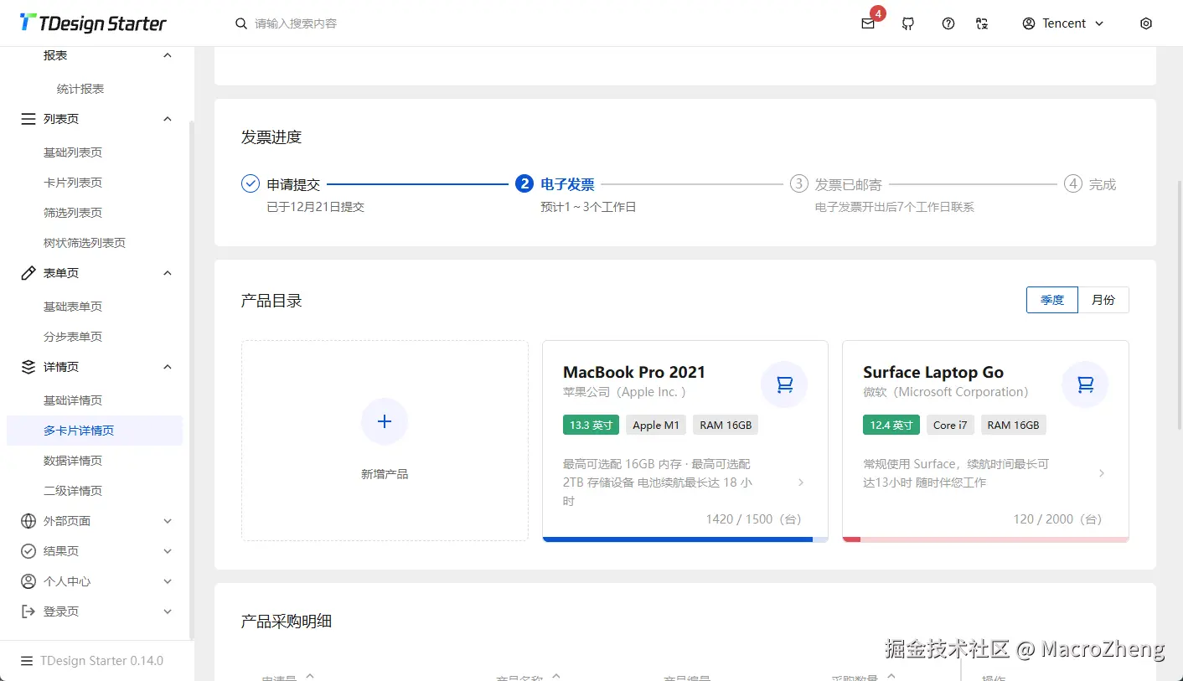The width and height of the screenshot is (1183, 681).
Task: Click the Apple M1 tag
Action: (x=656, y=425)
